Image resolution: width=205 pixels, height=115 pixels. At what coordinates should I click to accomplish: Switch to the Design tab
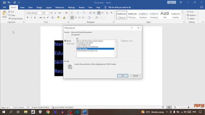coord(39,7)
